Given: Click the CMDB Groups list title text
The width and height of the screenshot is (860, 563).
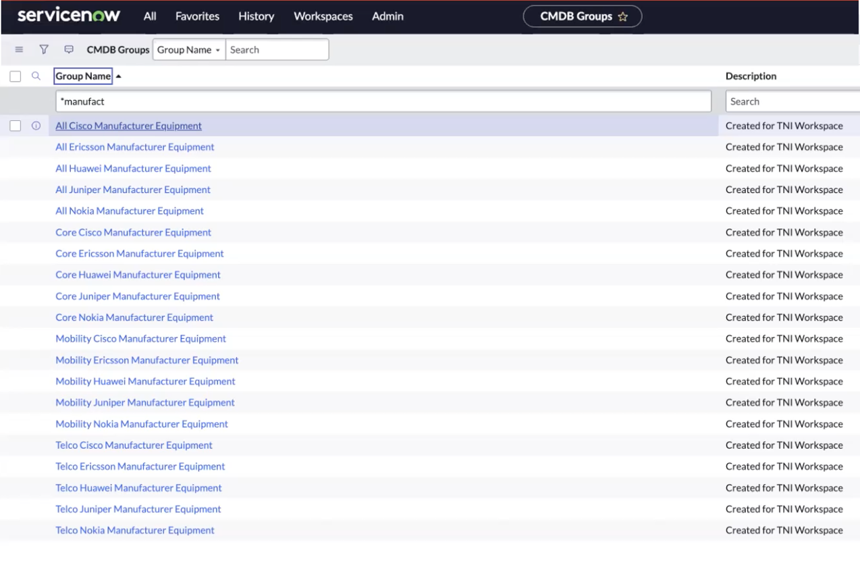Looking at the screenshot, I should click(118, 50).
